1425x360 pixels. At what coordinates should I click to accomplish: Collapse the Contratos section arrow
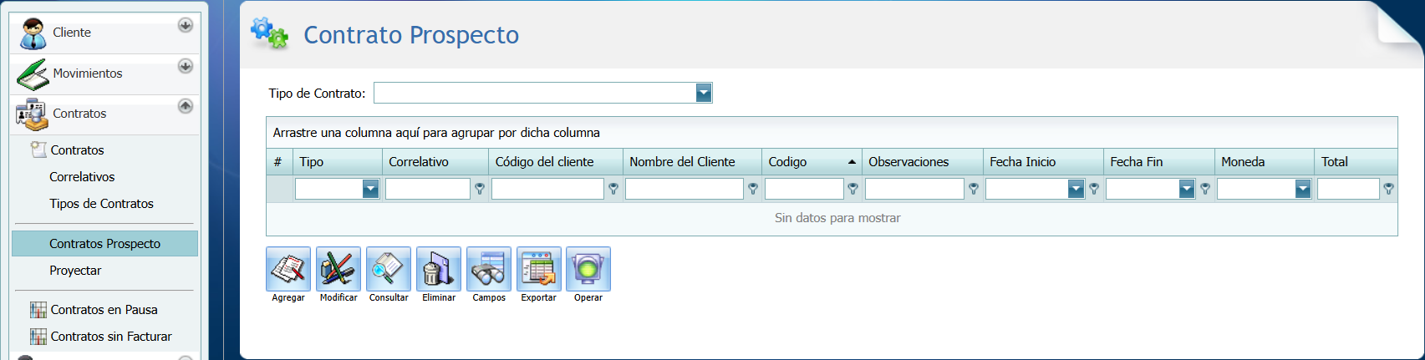click(186, 106)
